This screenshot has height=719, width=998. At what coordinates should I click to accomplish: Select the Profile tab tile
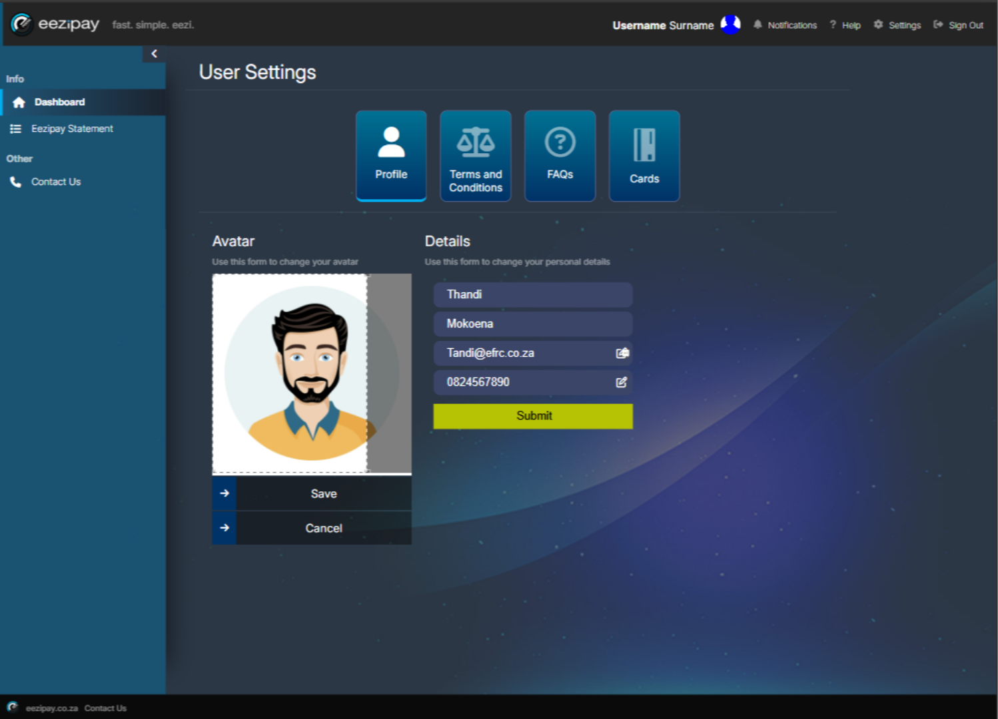pyautogui.click(x=391, y=156)
